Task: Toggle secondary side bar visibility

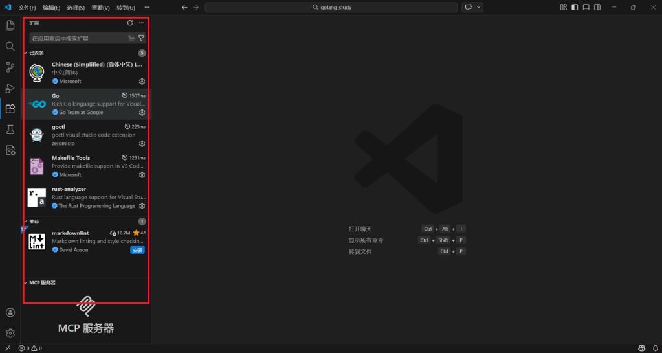Action: [597, 7]
